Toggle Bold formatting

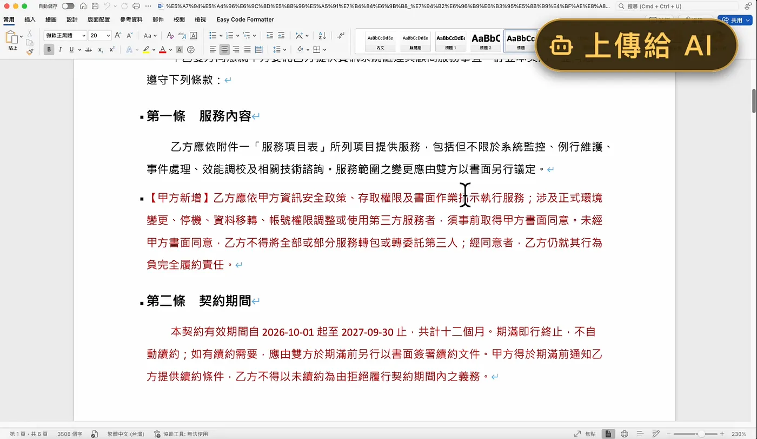49,49
